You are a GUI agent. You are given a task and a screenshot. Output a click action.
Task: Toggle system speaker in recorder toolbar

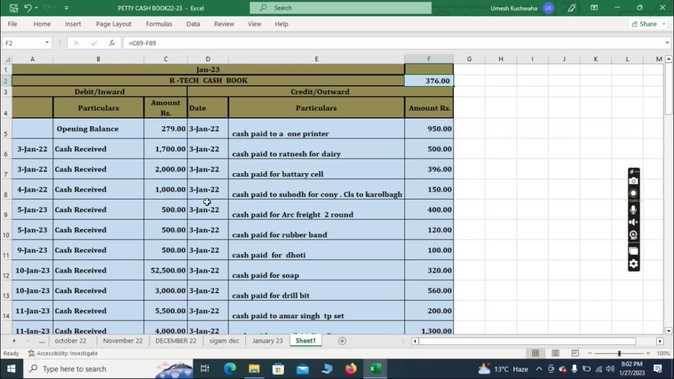(x=633, y=222)
